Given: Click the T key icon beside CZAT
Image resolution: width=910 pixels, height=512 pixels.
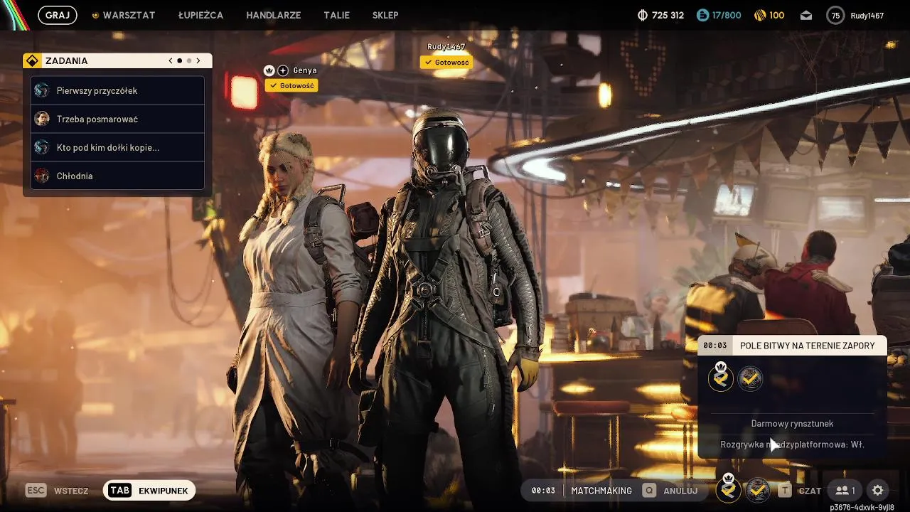Looking at the screenshot, I should click(784, 491).
